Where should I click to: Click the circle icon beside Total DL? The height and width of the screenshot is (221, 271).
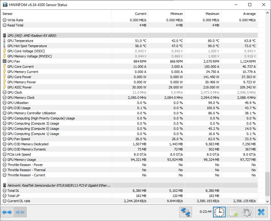point(5,191)
